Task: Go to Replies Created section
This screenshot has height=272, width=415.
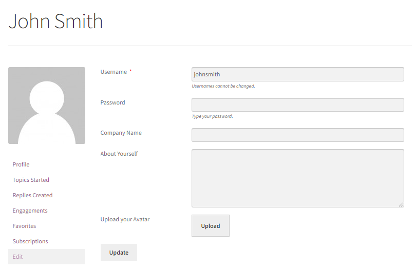Action: tap(32, 195)
